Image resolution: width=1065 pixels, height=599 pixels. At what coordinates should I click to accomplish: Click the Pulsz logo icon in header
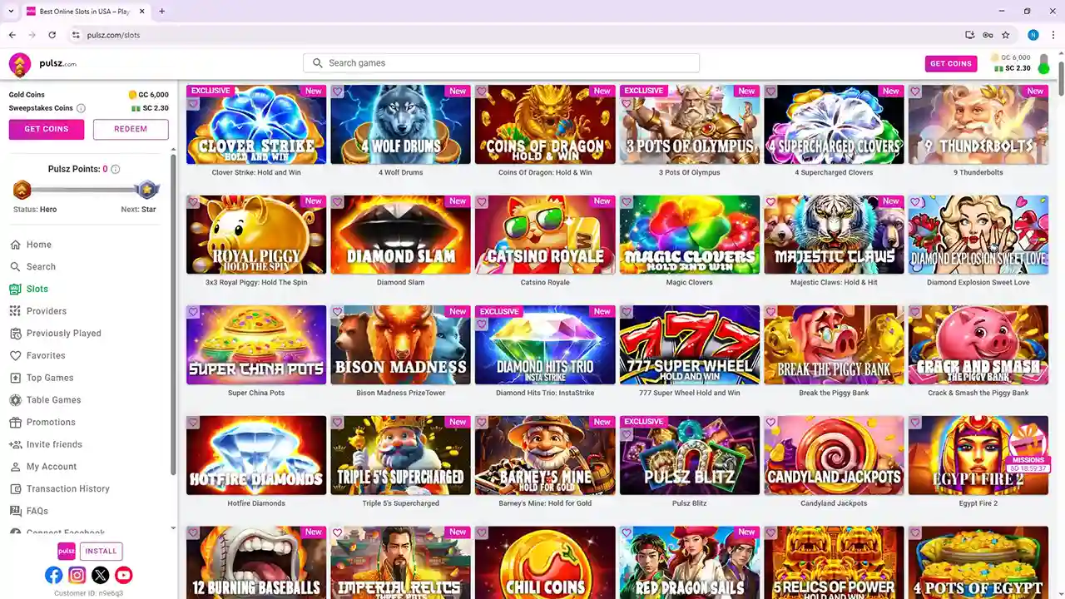tap(20, 64)
